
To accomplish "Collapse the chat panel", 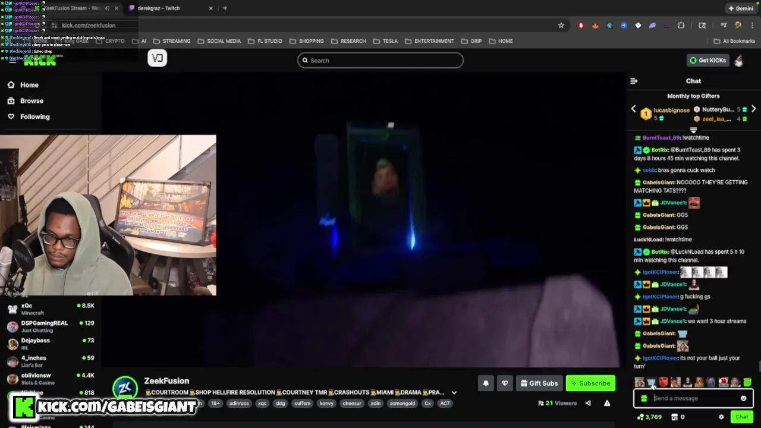I will tap(634, 81).
